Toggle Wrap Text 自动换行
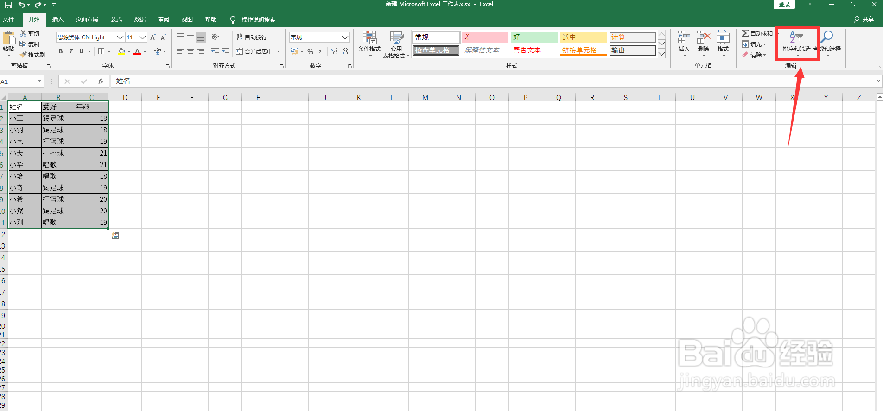The width and height of the screenshot is (883, 411). [252, 37]
